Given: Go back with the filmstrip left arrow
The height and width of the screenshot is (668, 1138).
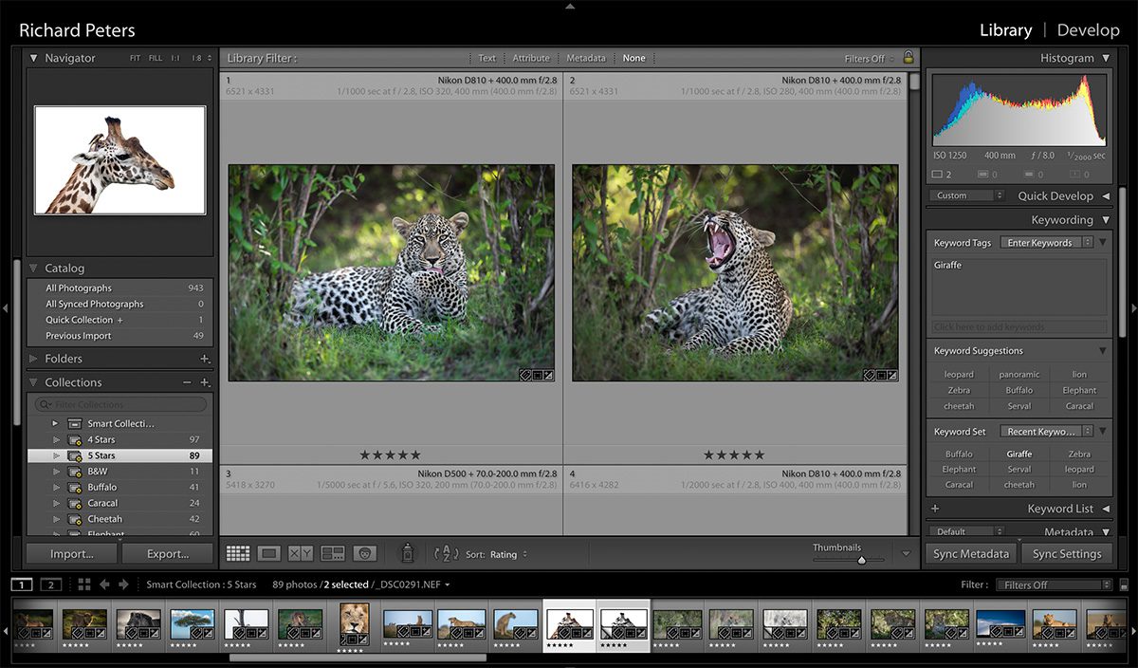Looking at the screenshot, I should tap(104, 584).
